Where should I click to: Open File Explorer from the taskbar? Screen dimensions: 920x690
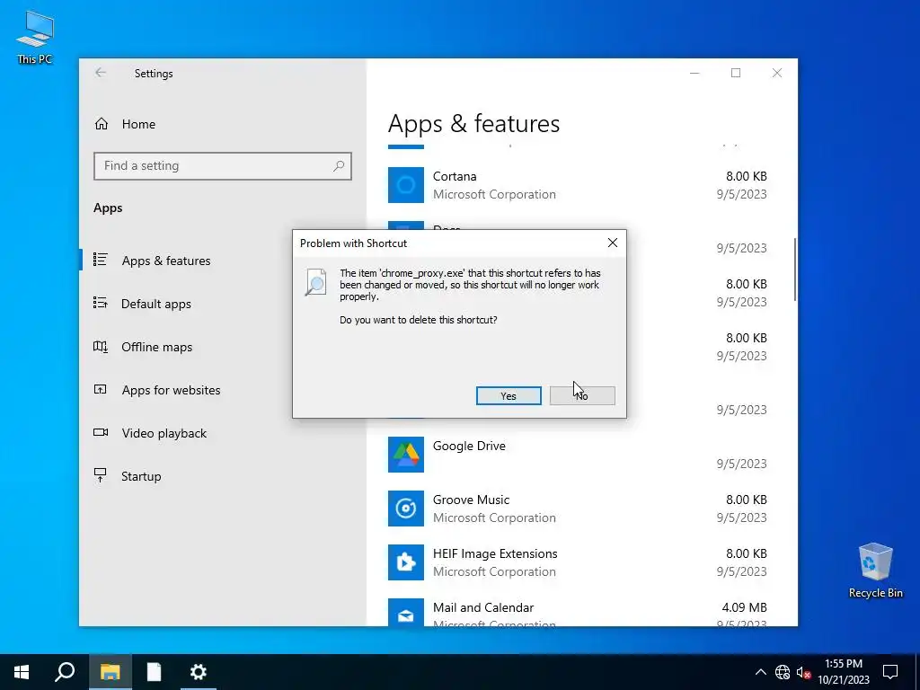point(110,672)
